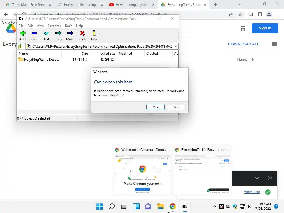Open the Google apps grid icon
Image resolution: width=284 pixels, height=213 pixels.
tap(243, 28)
